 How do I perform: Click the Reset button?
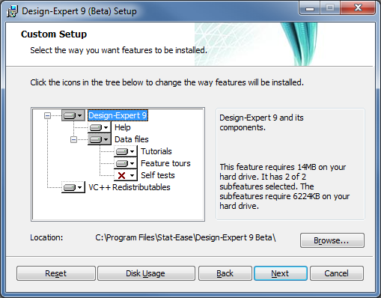56,273
